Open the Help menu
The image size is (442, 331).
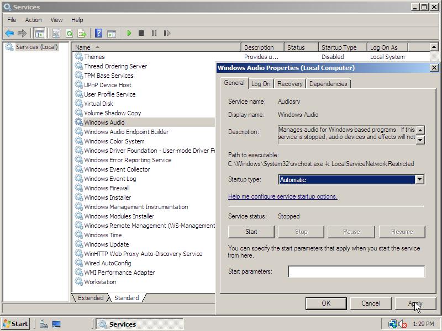tap(77, 20)
